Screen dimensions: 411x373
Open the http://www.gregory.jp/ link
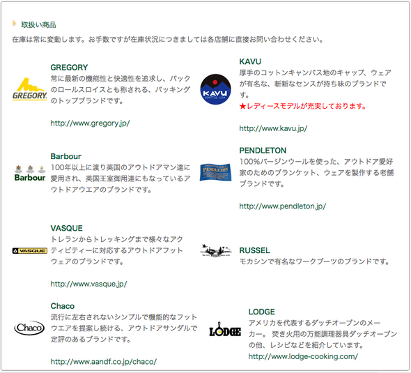pos(90,123)
